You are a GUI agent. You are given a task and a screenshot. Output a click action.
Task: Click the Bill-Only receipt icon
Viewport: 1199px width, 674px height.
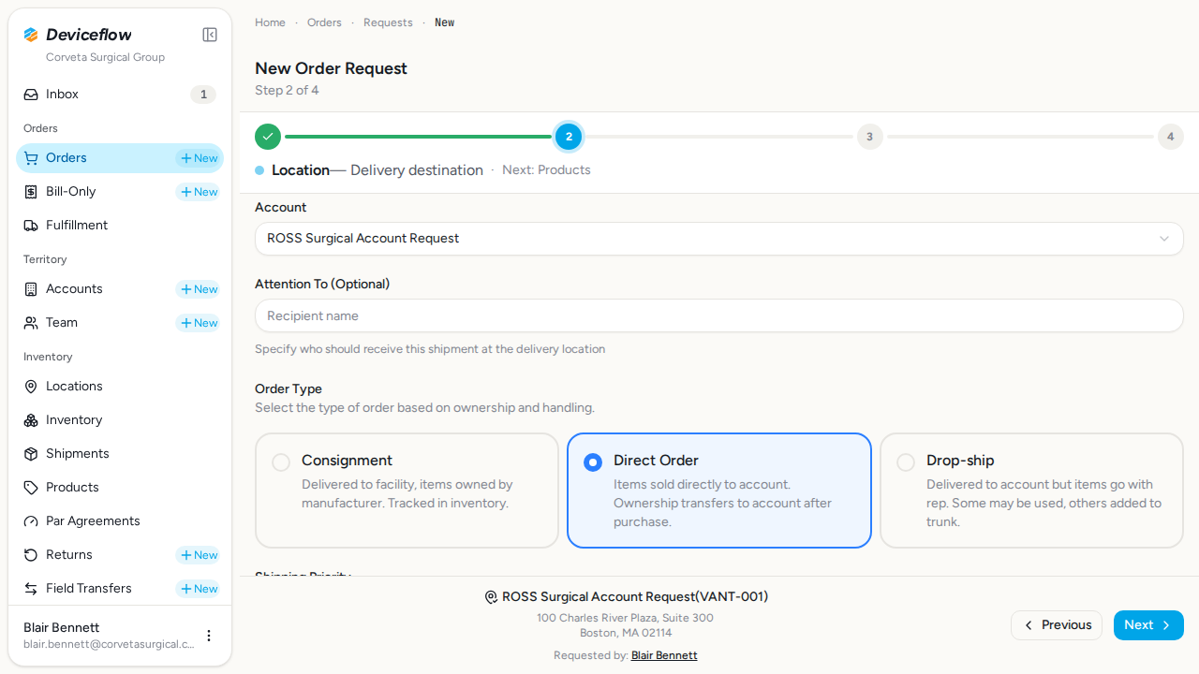click(31, 192)
